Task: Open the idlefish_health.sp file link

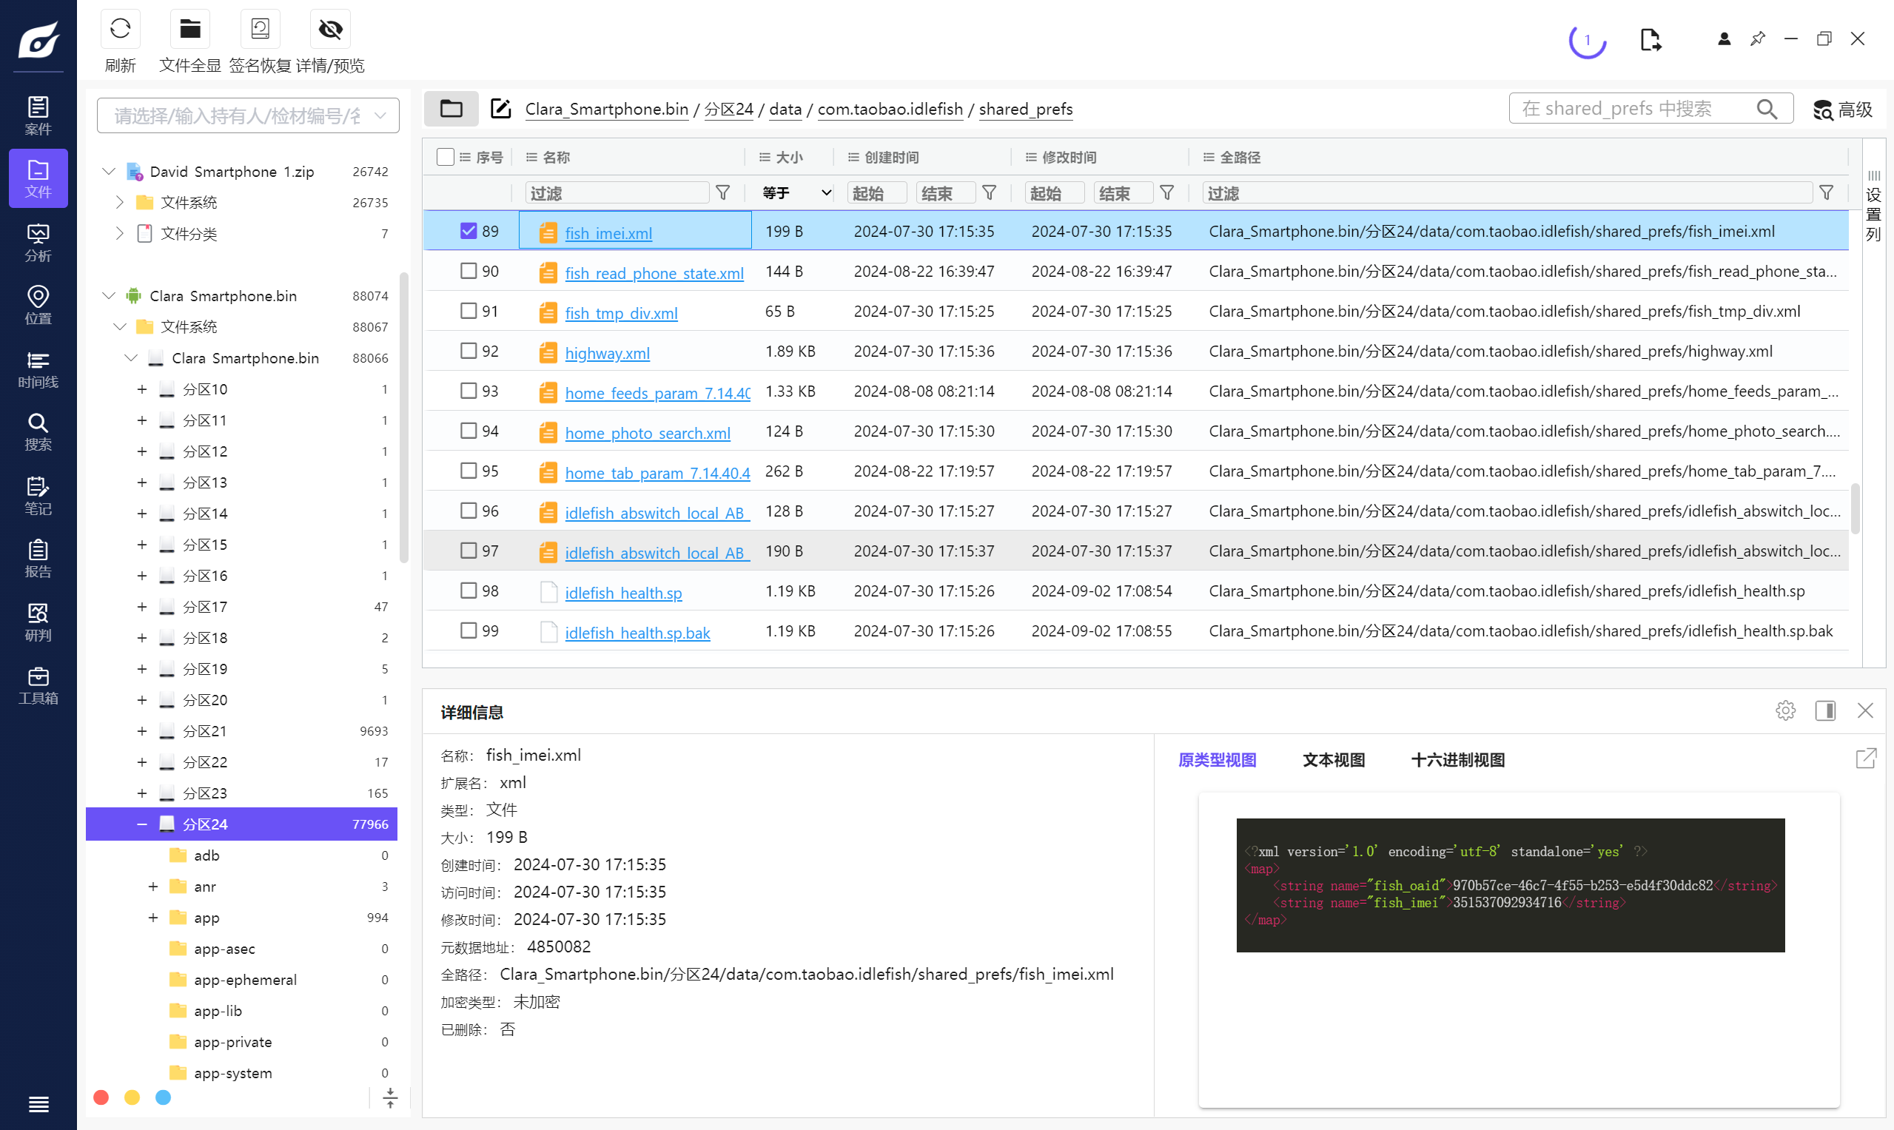Action: pyautogui.click(x=623, y=593)
